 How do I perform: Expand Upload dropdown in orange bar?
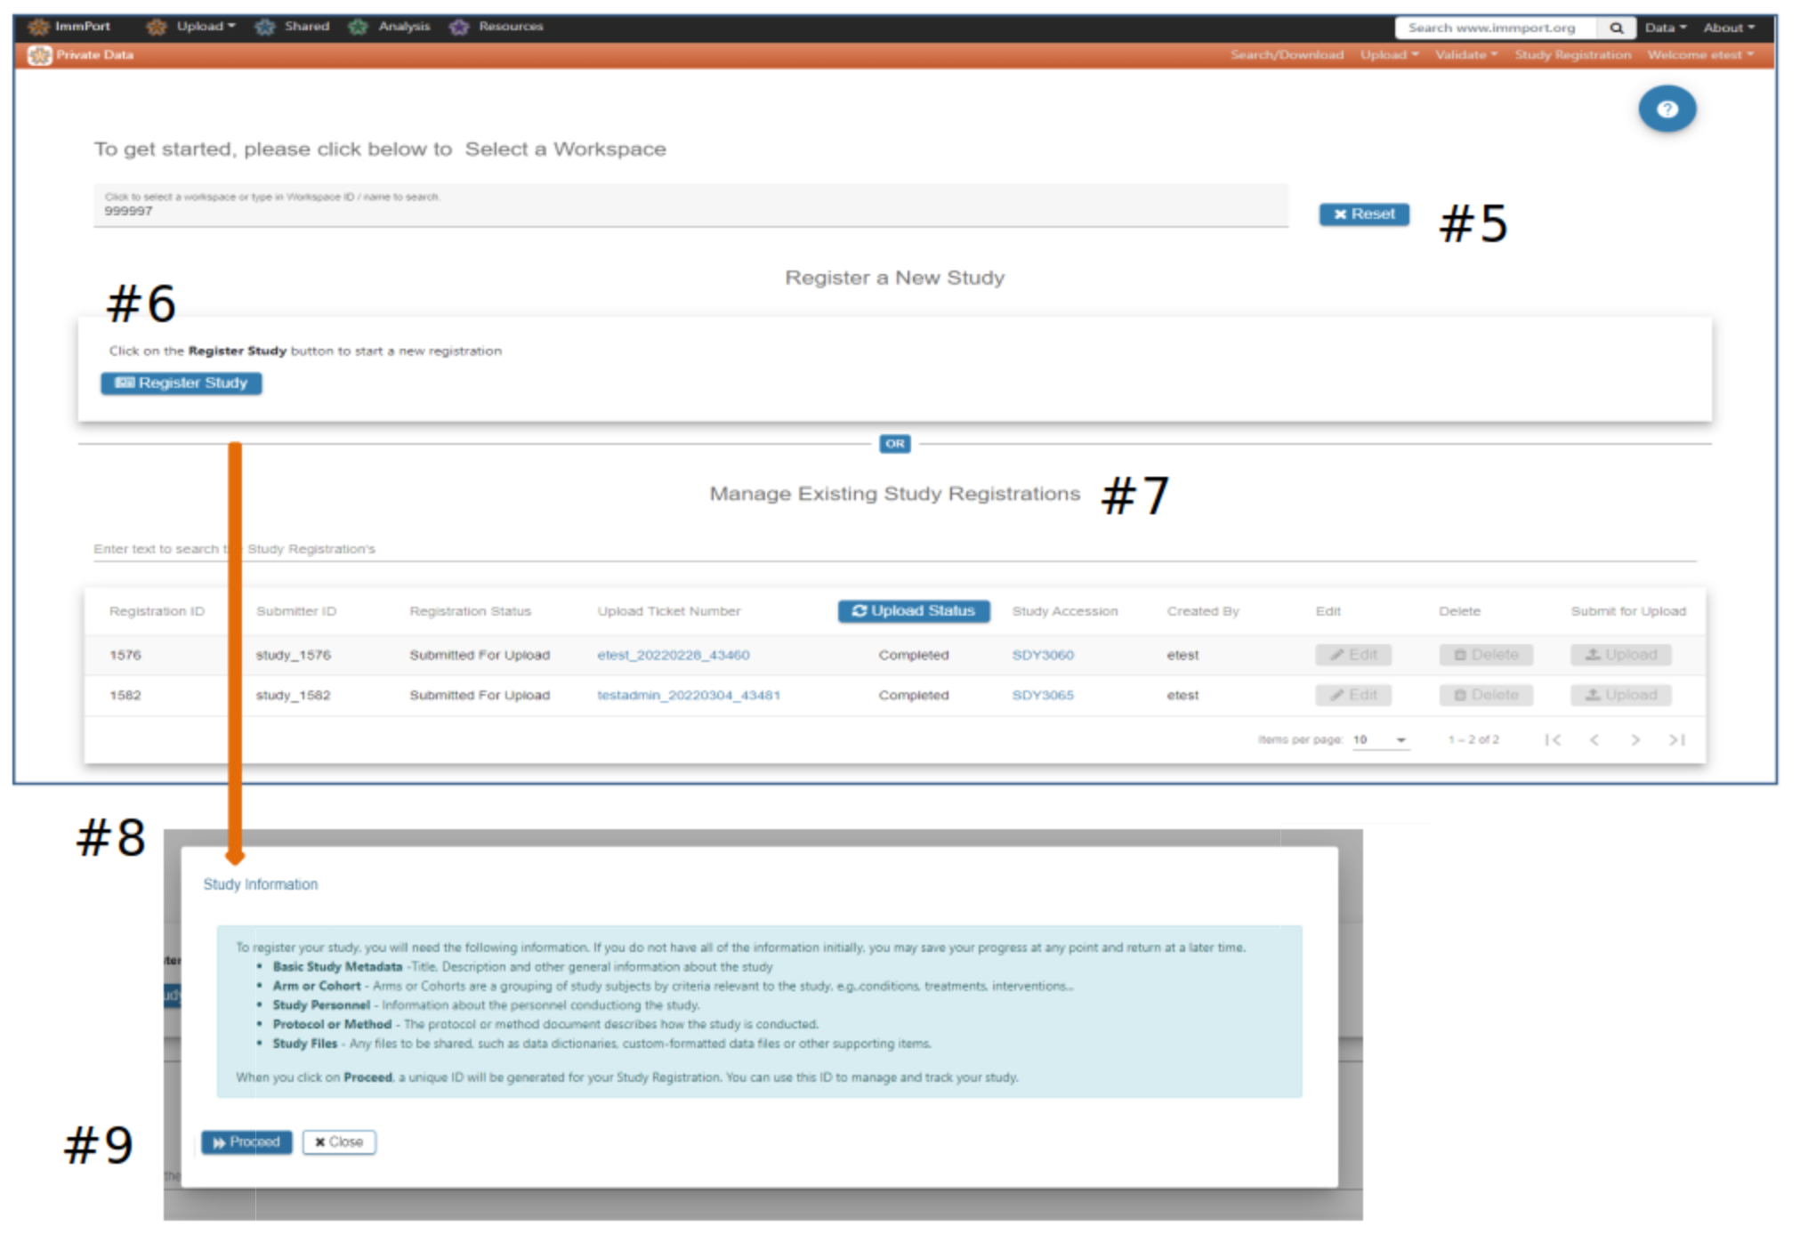[1389, 55]
